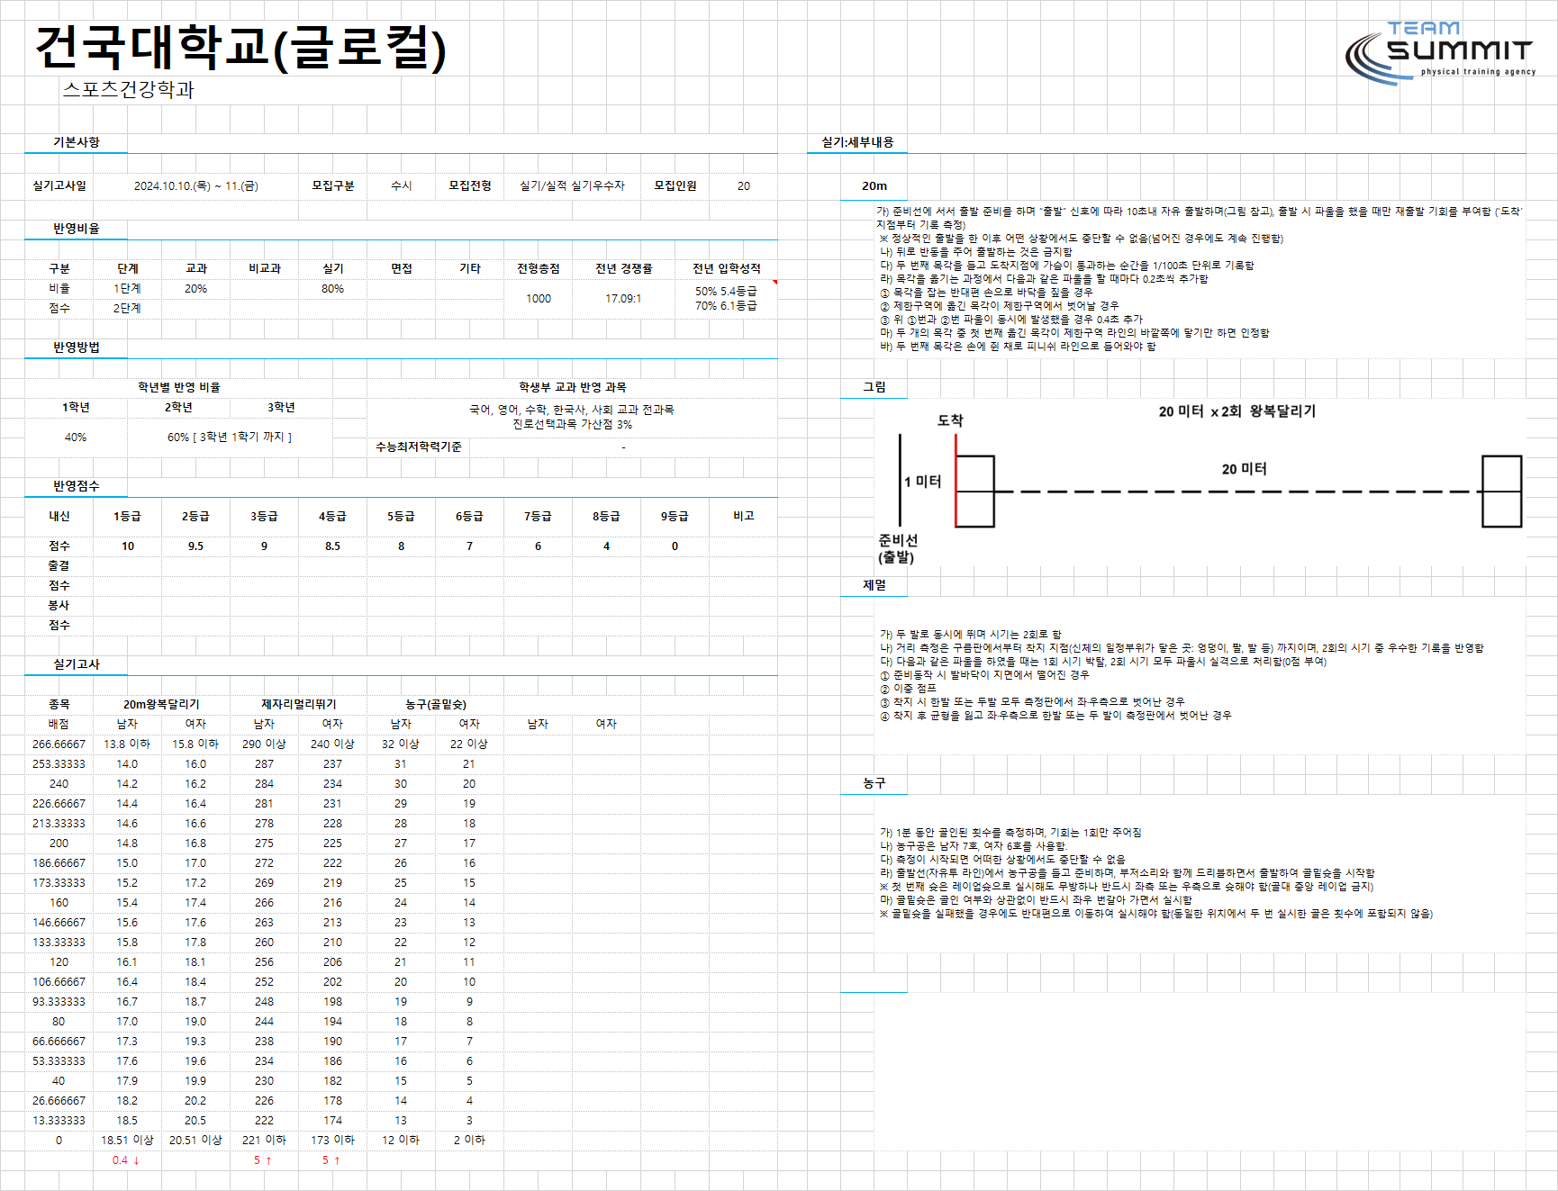This screenshot has width=1558, height=1191.
Task: Click the red comment marker by 전년 입학성적
Action: [x=774, y=283]
